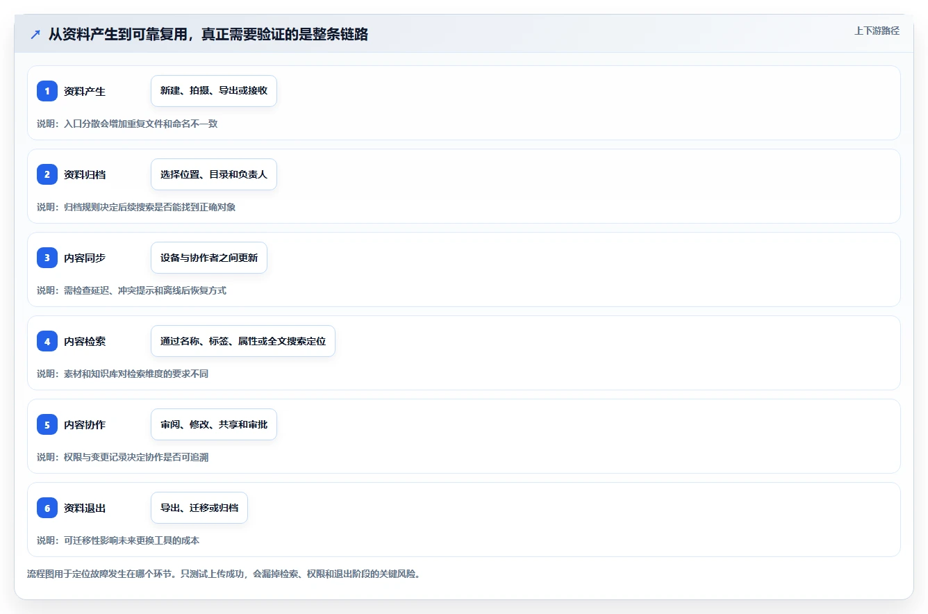This screenshot has height=614, width=928.
Task: Select step number badge 5
Action: 47,424
